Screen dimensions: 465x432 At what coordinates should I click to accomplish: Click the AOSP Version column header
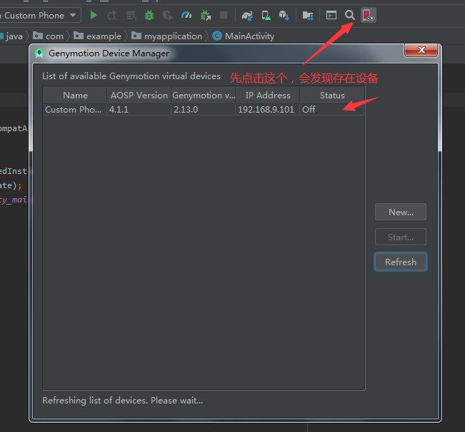pos(139,96)
